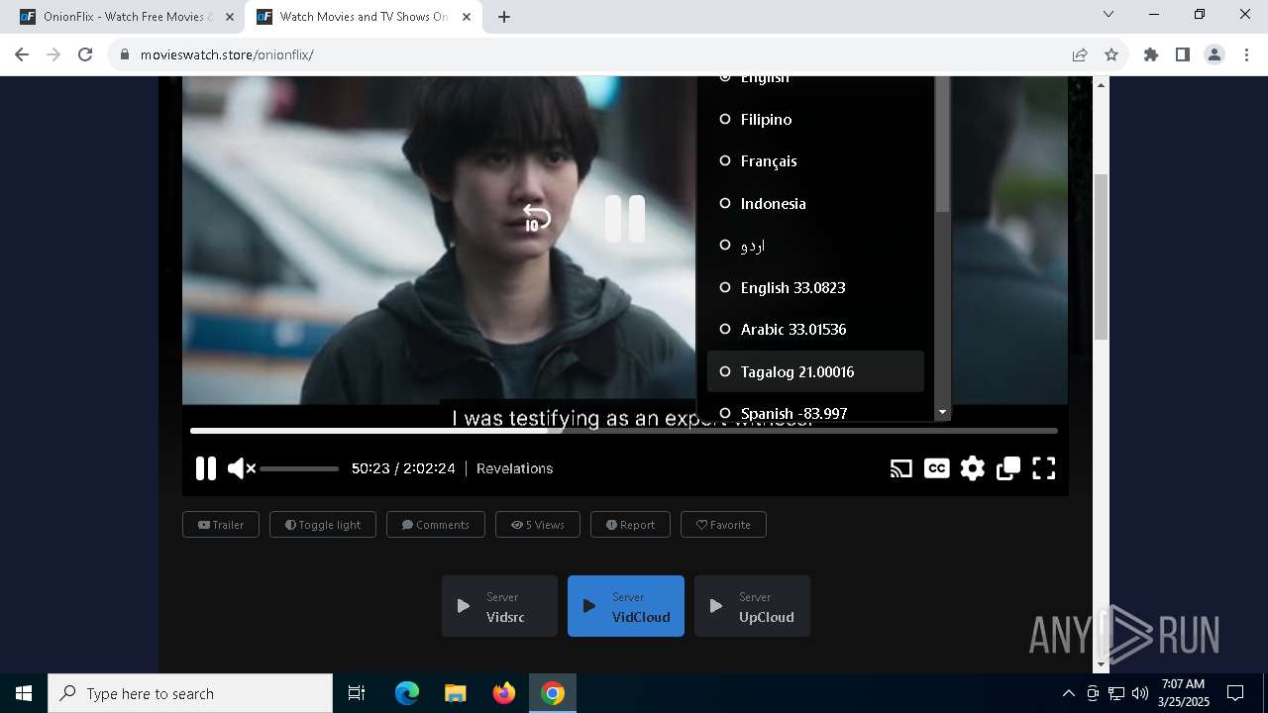Screen dimensions: 1268x713
Task: Open a new browser tab
Action: tap(504, 17)
